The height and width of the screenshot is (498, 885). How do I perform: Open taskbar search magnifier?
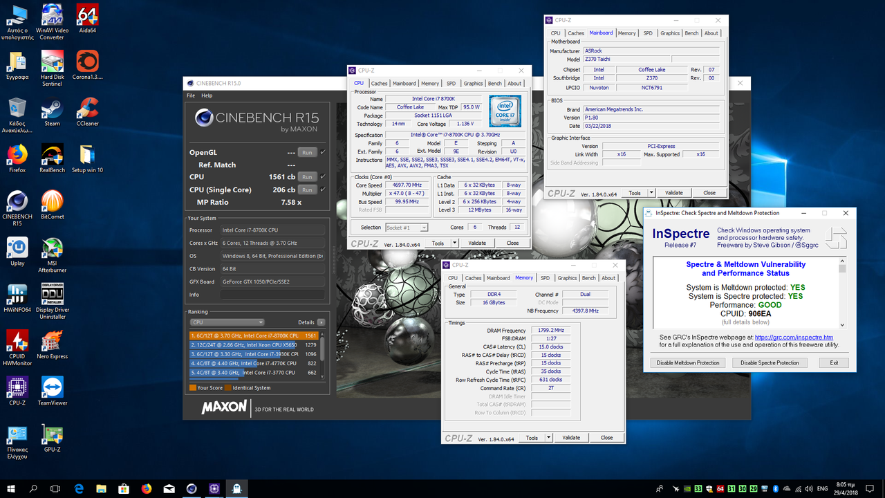point(33,488)
